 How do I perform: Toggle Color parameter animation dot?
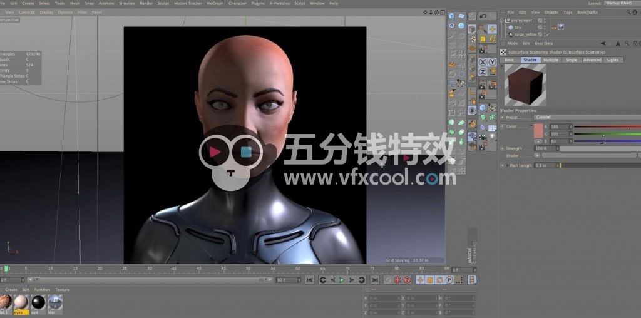coord(502,126)
